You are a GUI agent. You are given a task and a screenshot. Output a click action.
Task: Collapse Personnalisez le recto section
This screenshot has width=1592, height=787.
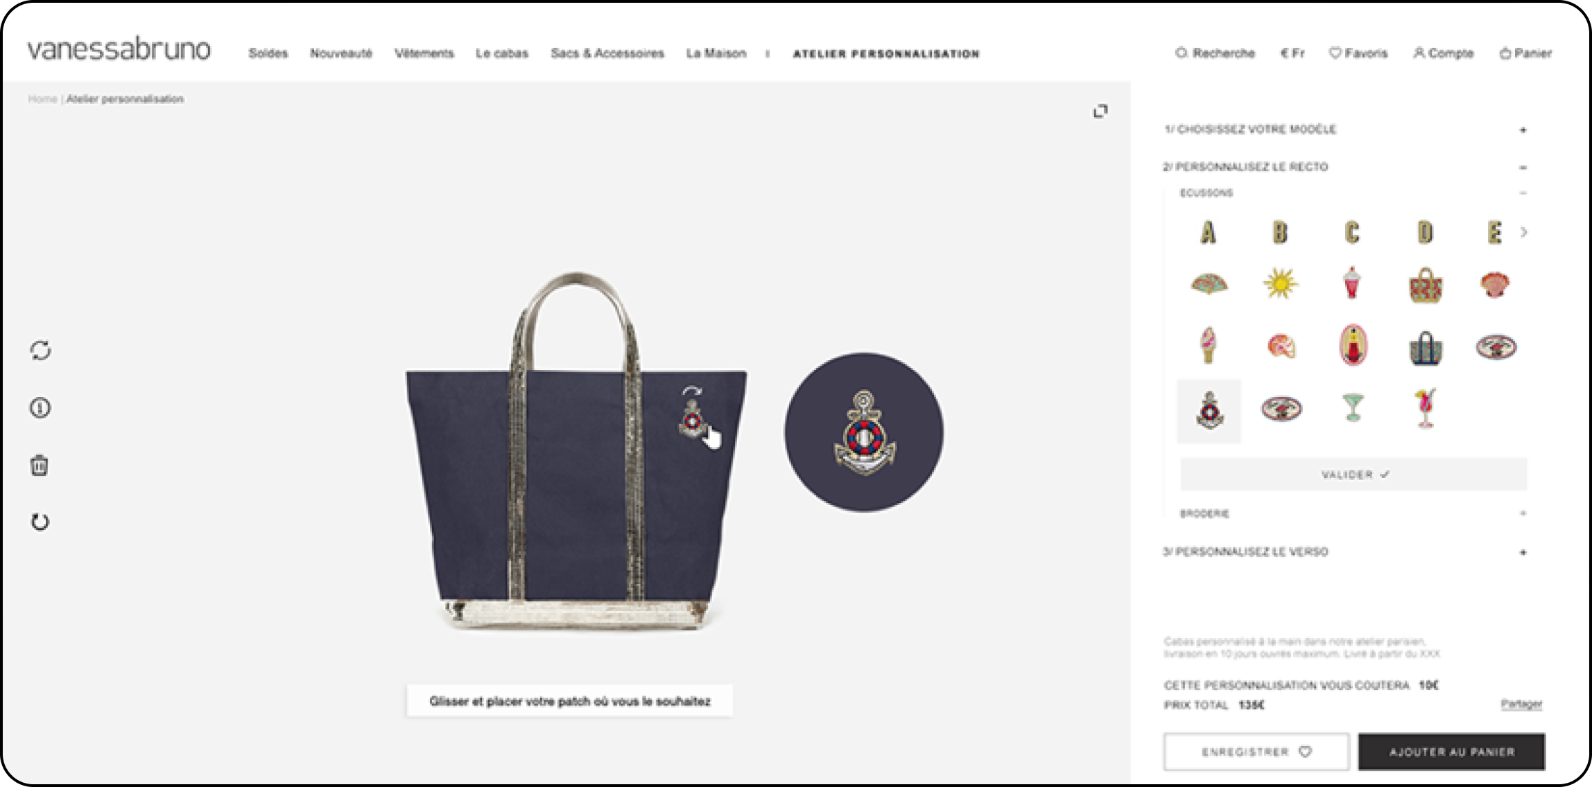(x=1523, y=168)
